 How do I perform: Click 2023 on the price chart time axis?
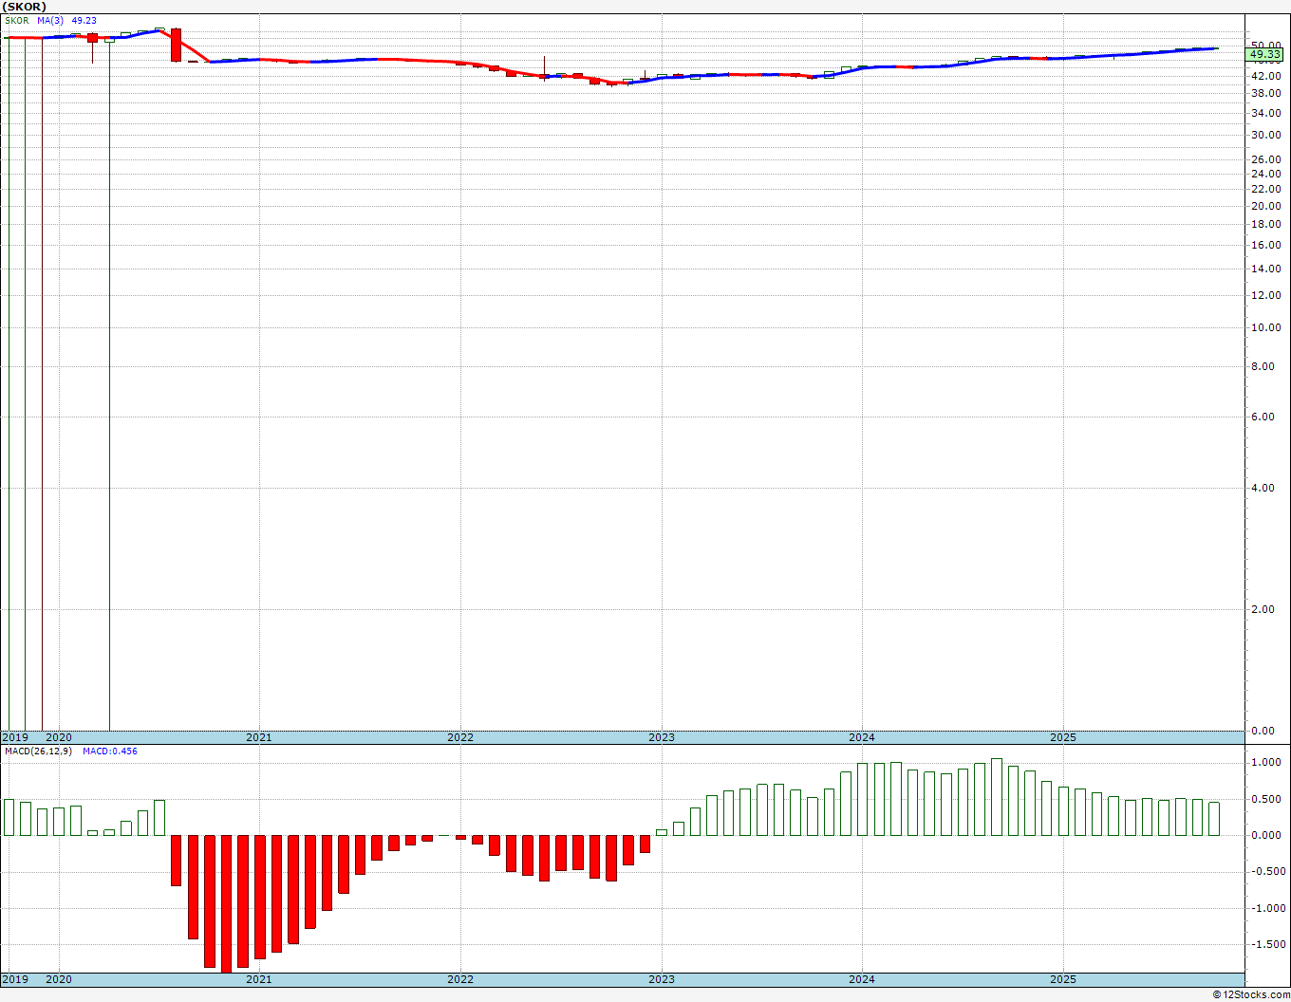pyautogui.click(x=662, y=737)
